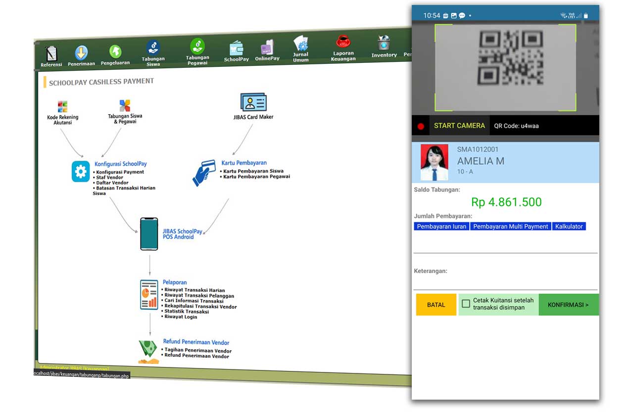Select the student ID SMA1012001
The height and width of the screenshot is (414, 628).
coord(478,149)
